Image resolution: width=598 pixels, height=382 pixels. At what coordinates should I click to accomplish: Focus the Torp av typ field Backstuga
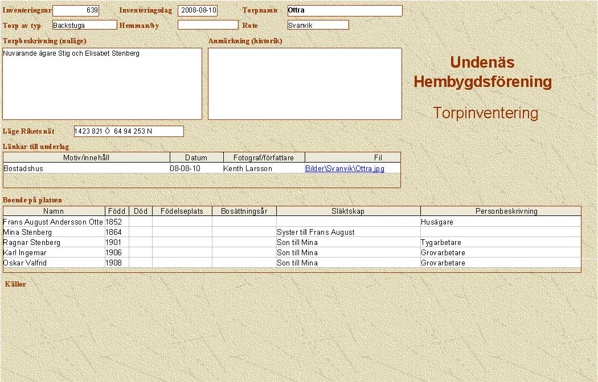tap(84, 25)
